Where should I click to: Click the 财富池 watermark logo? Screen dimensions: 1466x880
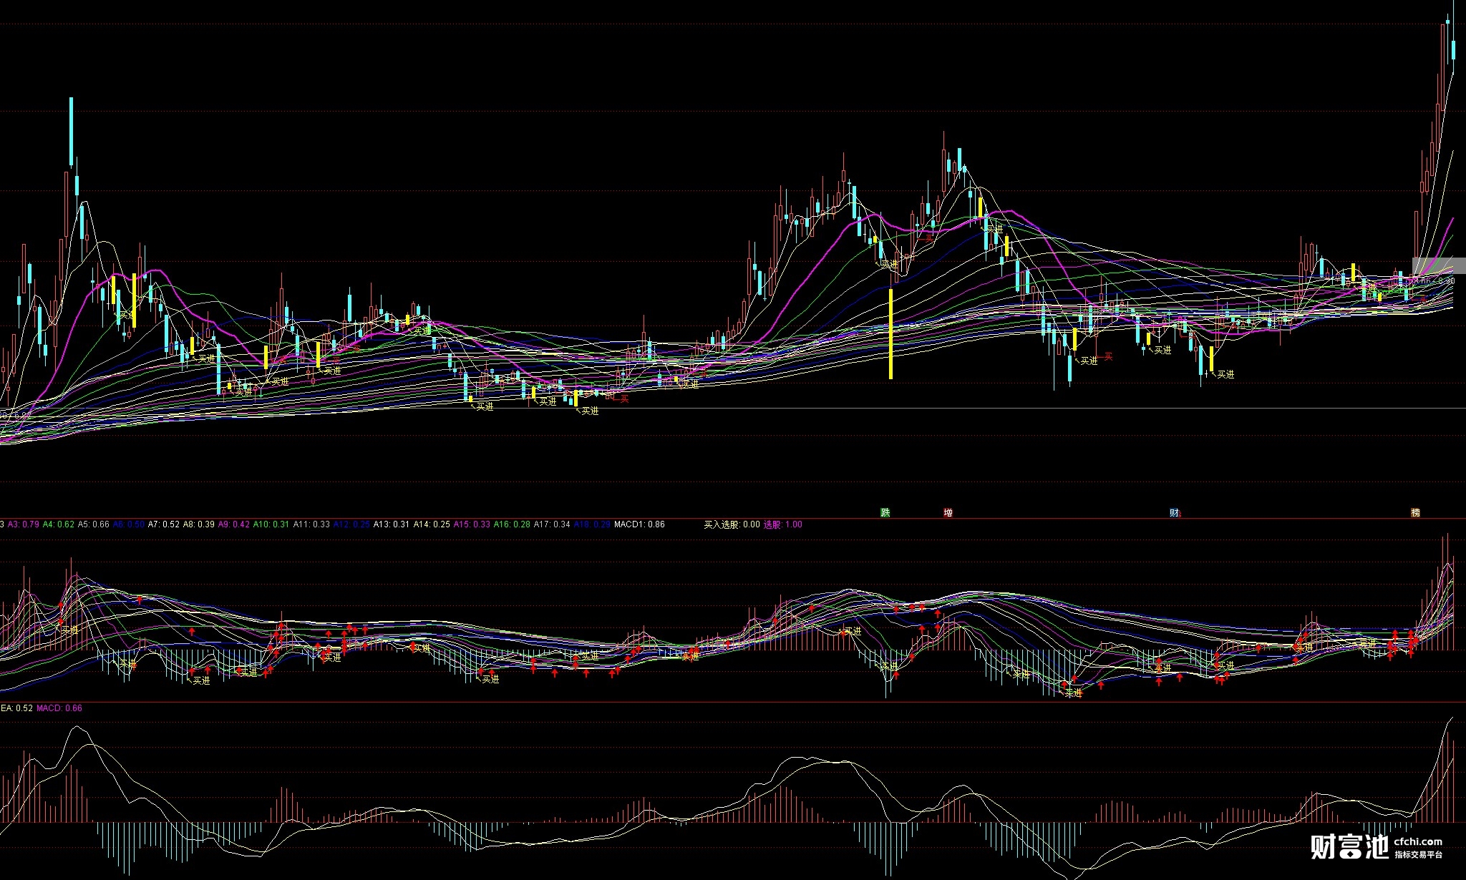click(1349, 847)
